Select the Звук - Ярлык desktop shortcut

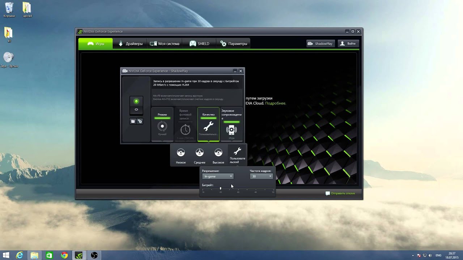[9, 60]
